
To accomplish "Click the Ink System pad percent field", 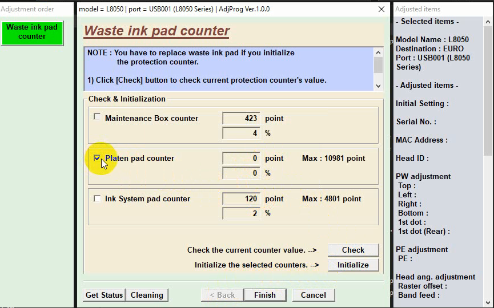I will pyautogui.click(x=241, y=213).
